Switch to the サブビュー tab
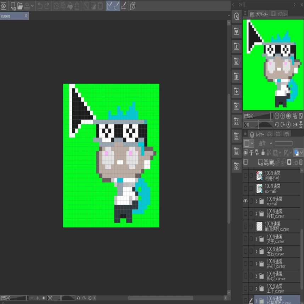Image resolution: width=304 pixels, height=304 pixels. [x=279, y=14]
